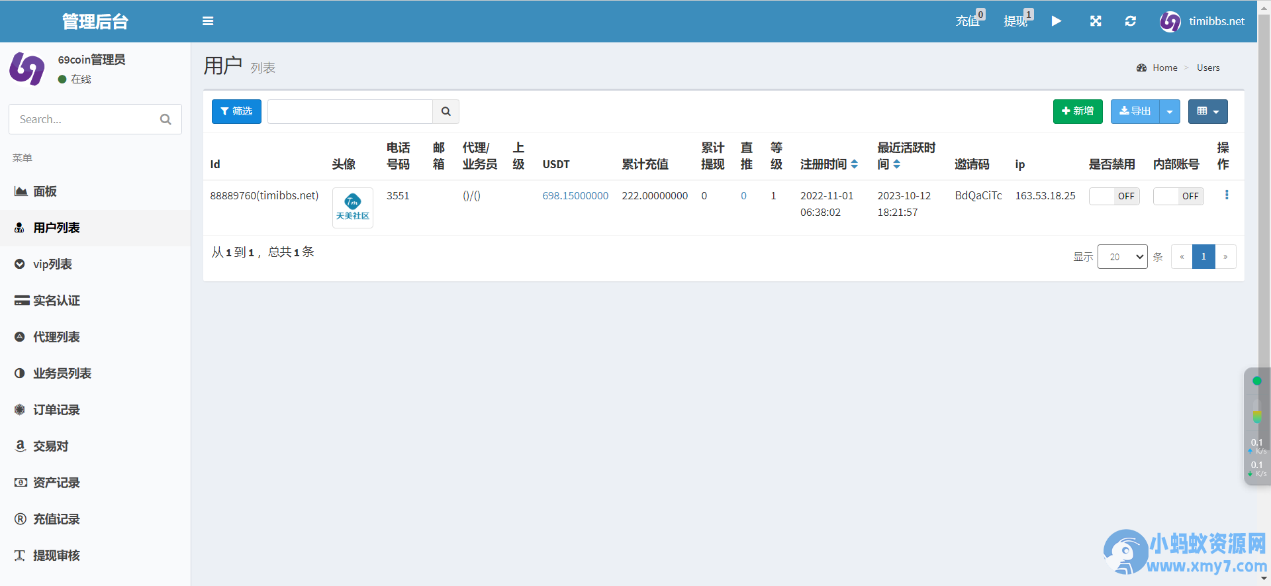Open row actions three-dot menu
1271x586 pixels.
(1227, 195)
